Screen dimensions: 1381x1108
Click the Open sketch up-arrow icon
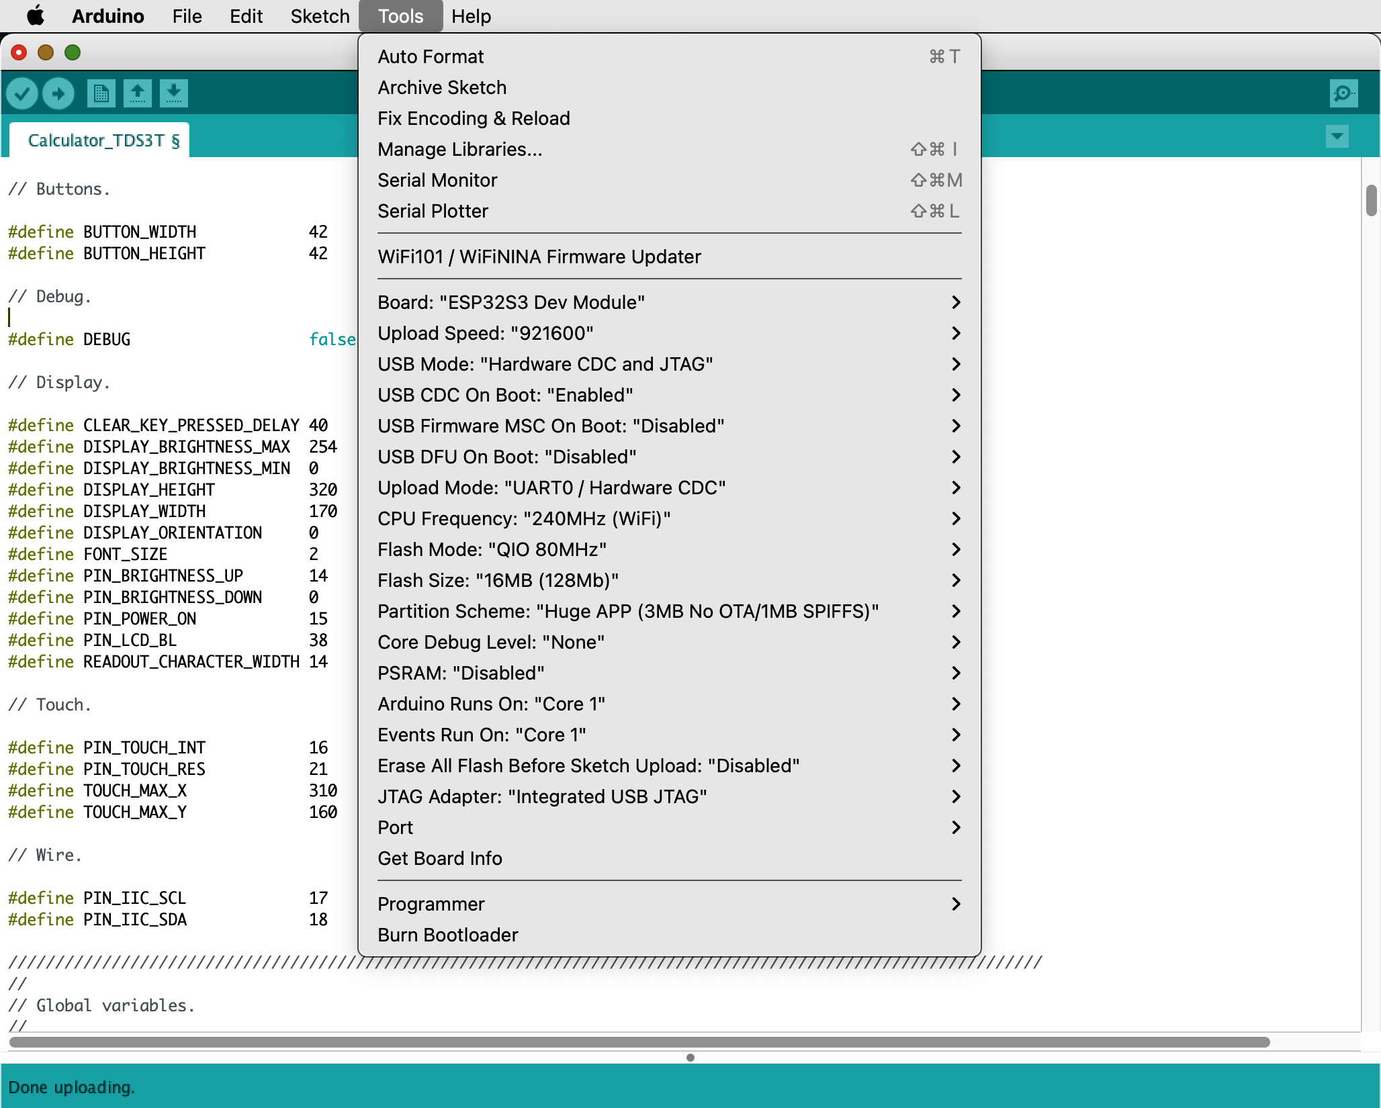(x=138, y=93)
